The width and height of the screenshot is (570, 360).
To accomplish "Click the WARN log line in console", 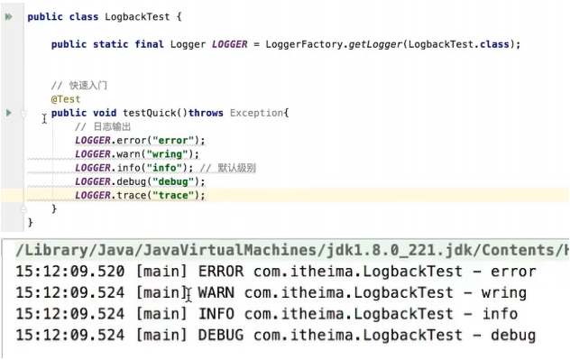I will click(x=271, y=292).
